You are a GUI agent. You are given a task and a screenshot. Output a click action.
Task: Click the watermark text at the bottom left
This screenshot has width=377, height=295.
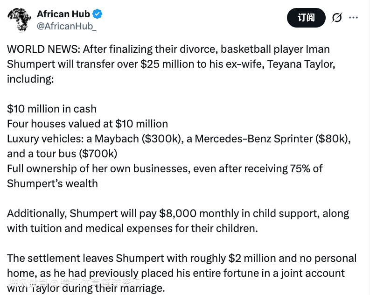[75, 283]
